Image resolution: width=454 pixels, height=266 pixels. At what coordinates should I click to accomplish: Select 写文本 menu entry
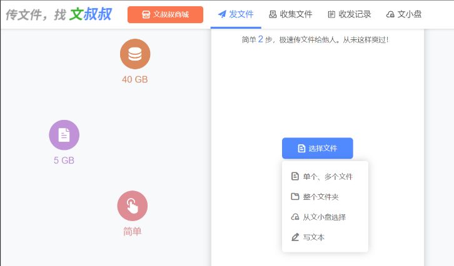coord(325,237)
